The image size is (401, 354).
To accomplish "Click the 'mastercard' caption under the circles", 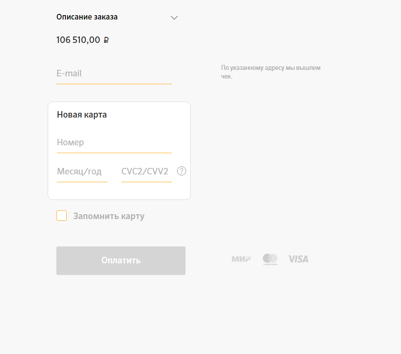I will (270, 264).
